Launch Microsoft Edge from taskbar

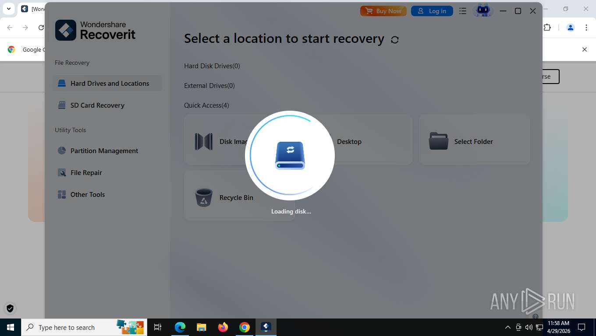180,327
